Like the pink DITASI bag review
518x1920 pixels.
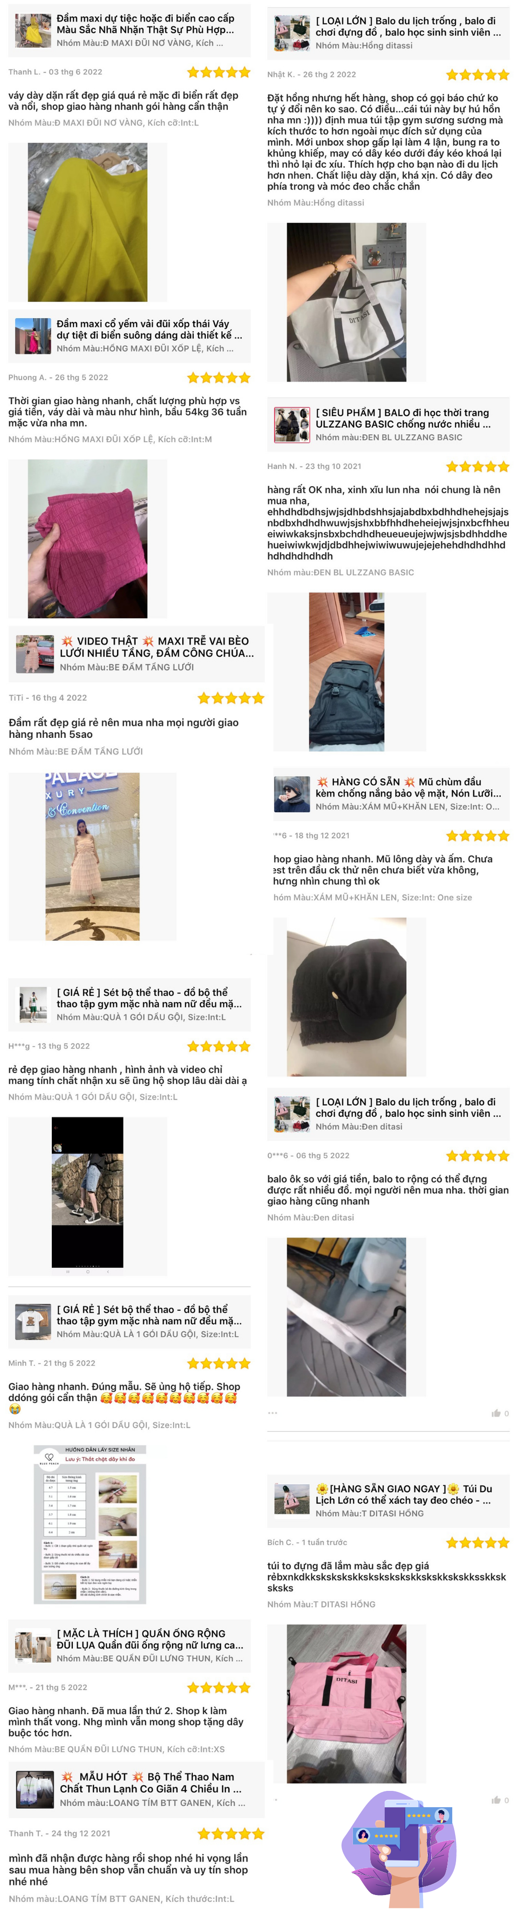(x=495, y=1800)
